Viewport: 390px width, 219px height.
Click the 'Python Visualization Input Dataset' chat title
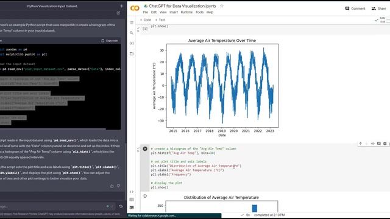pos(52,6)
